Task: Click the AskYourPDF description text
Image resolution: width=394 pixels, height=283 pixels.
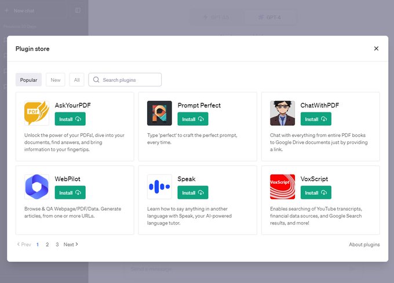Action: [x=74, y=142]
